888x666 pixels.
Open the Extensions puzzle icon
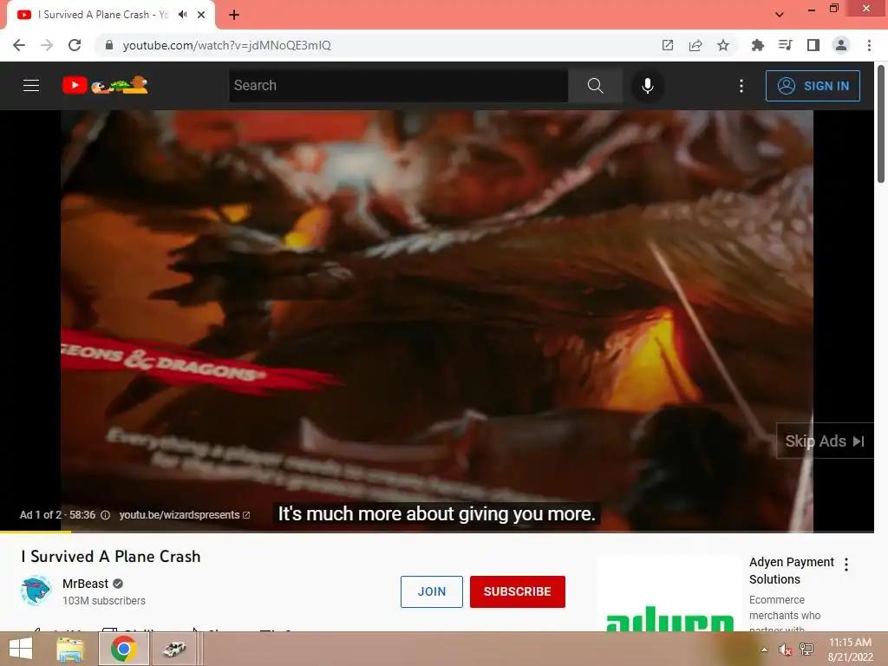757,45
